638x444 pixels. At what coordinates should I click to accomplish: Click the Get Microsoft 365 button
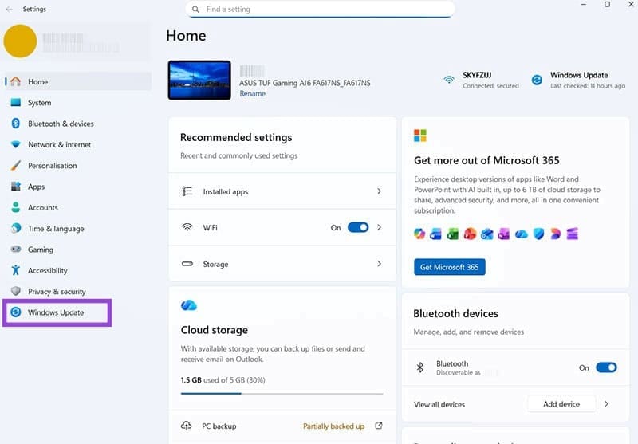(x=449, y=267)
